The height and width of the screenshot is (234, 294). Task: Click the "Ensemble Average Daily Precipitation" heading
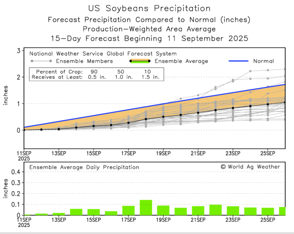click(84, 167)
